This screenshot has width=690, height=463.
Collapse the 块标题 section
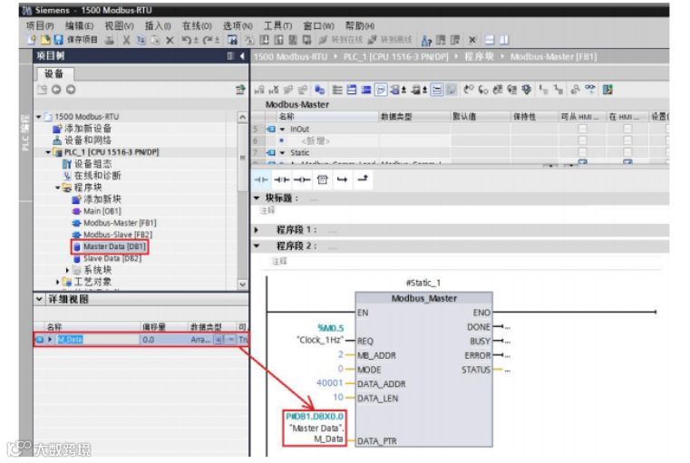[x=257, y=198]
